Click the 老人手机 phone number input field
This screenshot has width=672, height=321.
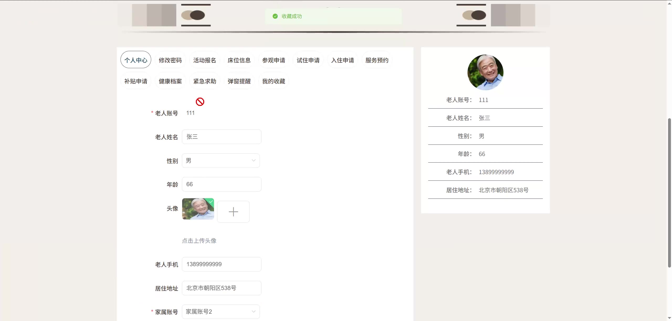click(221, 264)
